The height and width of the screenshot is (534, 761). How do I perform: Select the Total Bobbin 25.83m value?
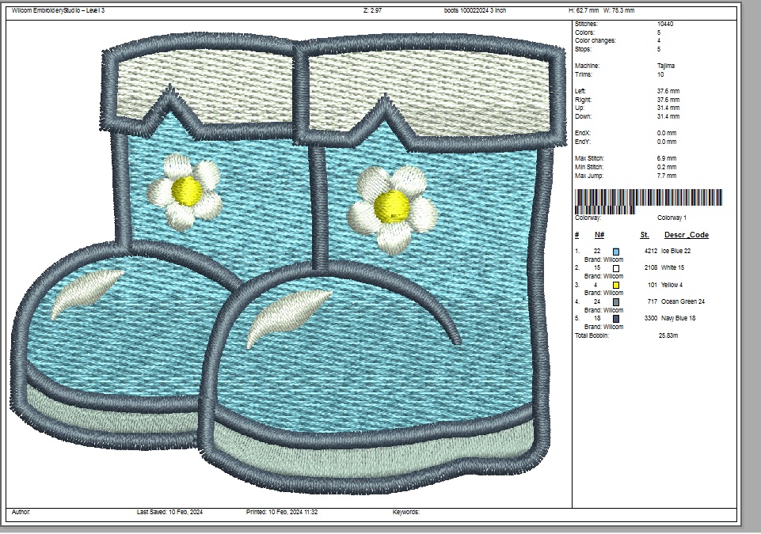(669, 335)
